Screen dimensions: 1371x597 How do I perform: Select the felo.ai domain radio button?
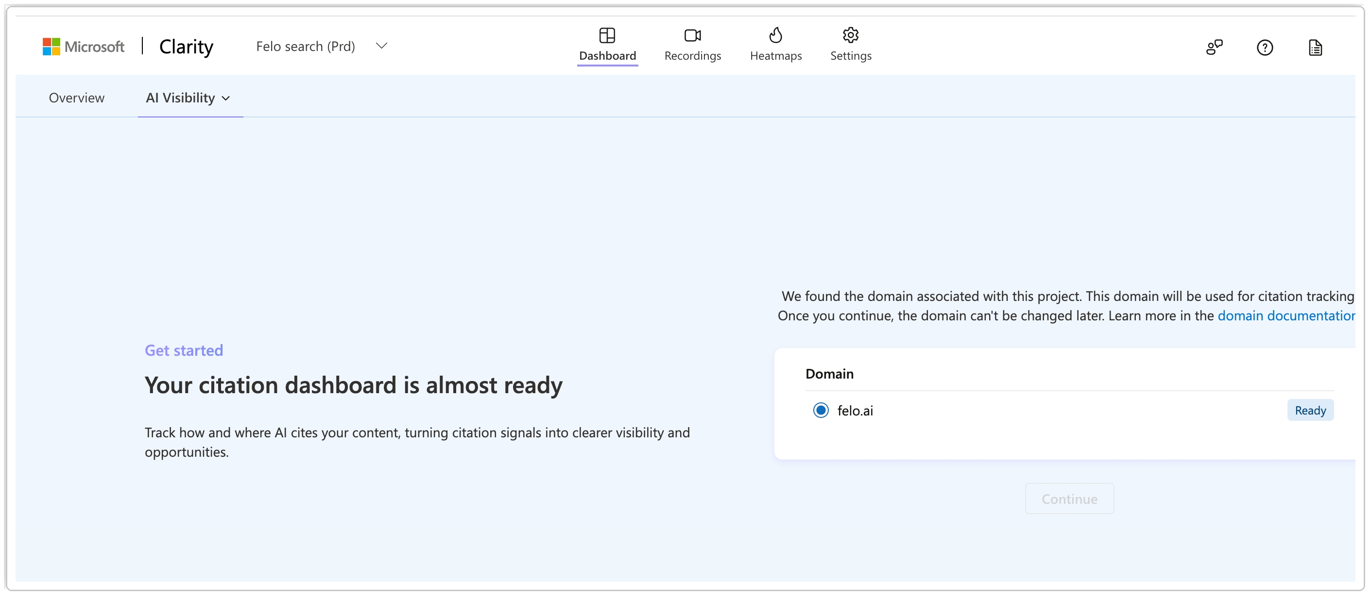coord(820,410)
